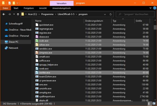Open Schnellzugriff in navigation pane

tap(16, 24)
